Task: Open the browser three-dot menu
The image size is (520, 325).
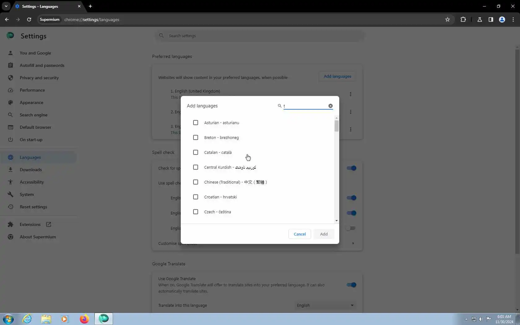Action: [x=513, y=19]
